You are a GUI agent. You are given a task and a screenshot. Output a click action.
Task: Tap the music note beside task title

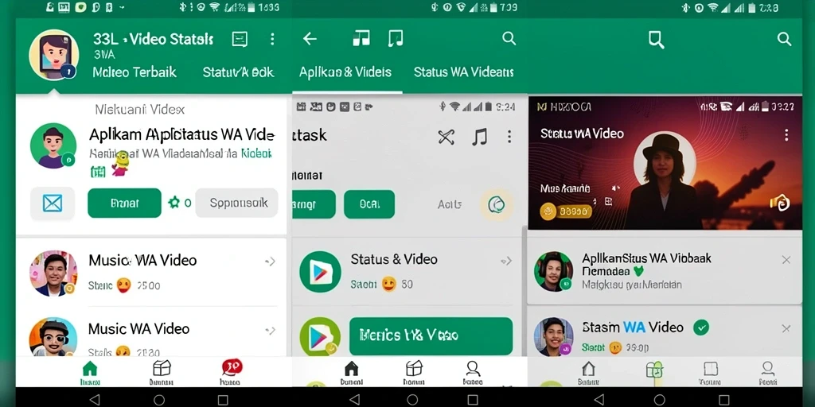(480, 137)
